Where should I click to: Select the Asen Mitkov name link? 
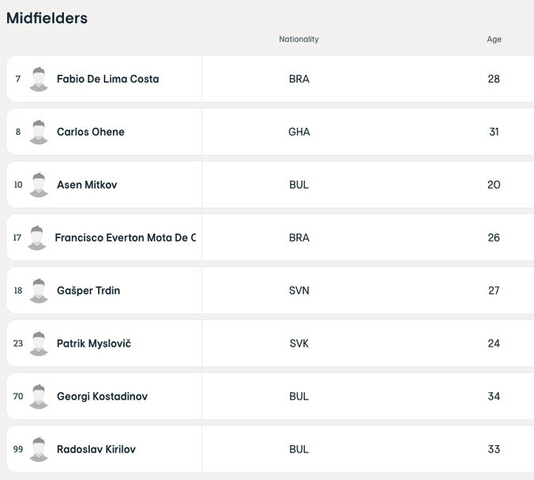87,185
